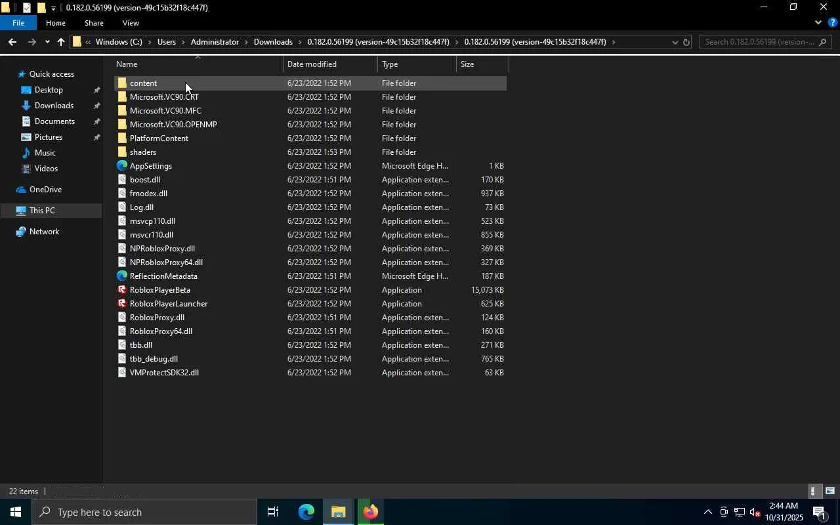Image resolution: width=840 pixels, height=525 pixels.
Task: Open the recent locations dropdown
Action: pyautogui.click(x=47, y=42)
